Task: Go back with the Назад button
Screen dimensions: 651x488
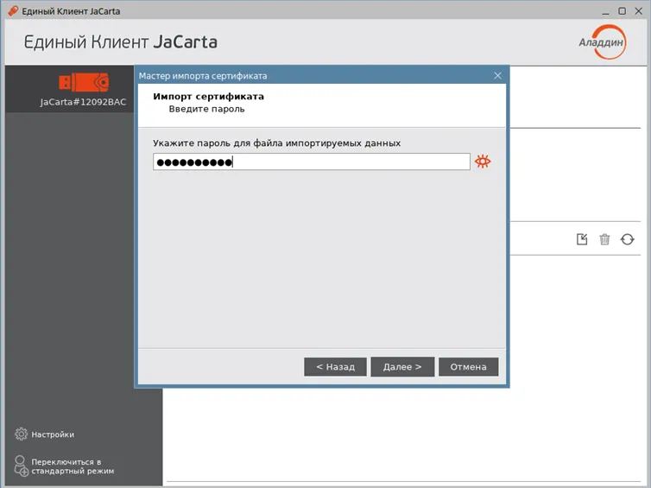Action: pos(336,367)
